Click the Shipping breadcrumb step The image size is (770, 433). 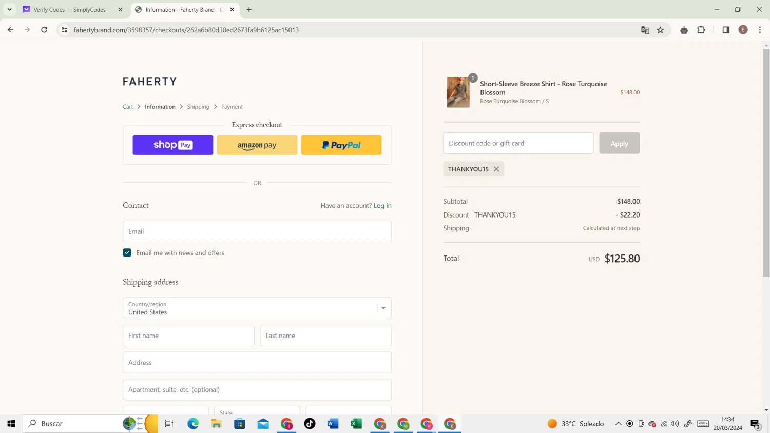point(198,107)
